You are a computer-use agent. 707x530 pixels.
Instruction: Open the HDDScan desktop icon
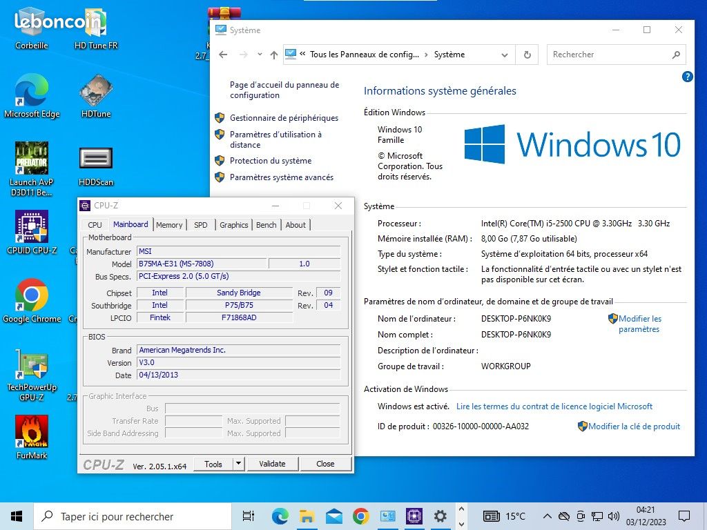click(x=95, y=165)
